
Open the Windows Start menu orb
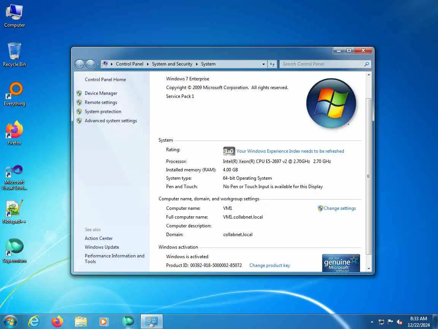10,322
